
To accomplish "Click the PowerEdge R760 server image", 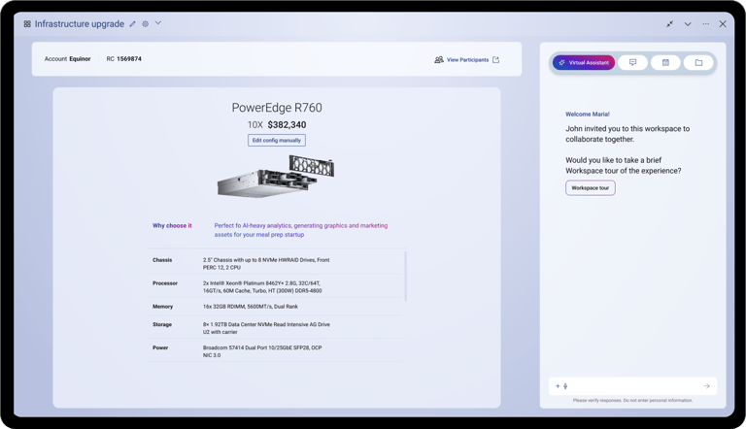I will click(276, 176).
